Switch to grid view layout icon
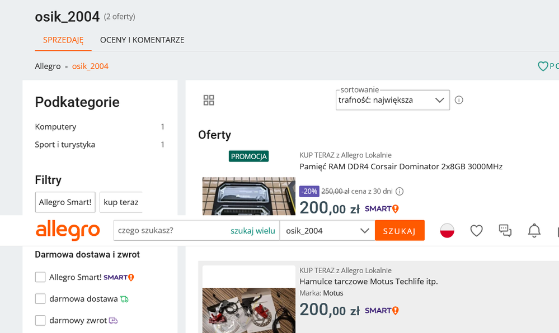Viewport: 559px width, 333px height. click(209, 100)
